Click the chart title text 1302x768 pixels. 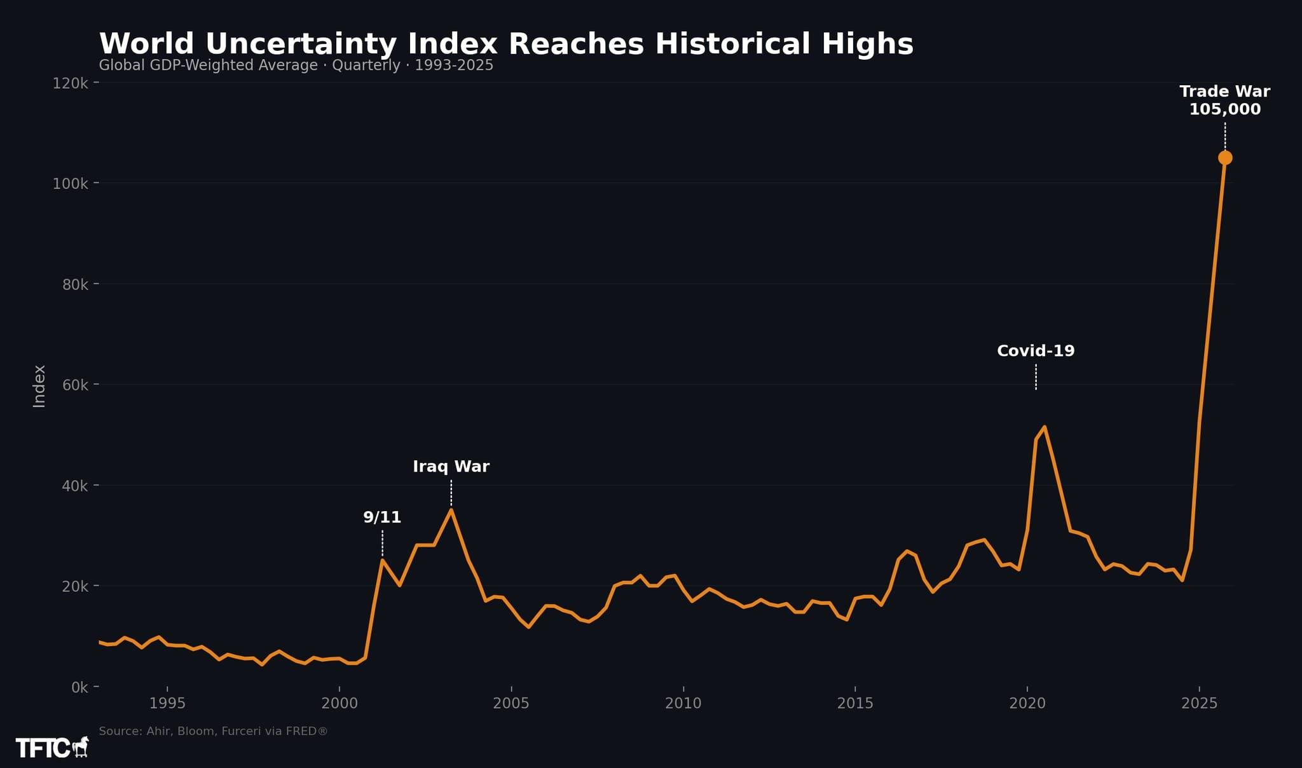tap(506, 44)
